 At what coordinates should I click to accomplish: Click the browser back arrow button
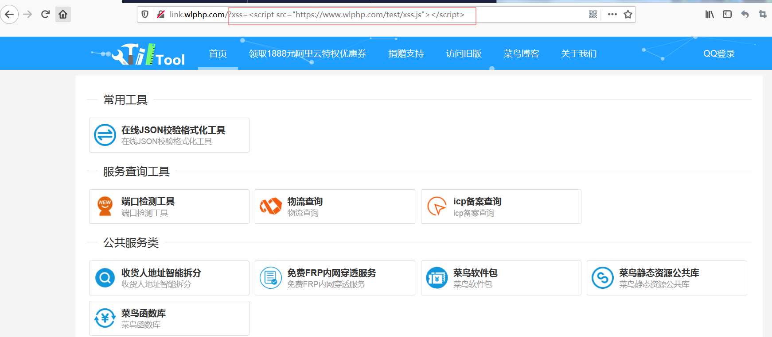(x=9, y=14)
